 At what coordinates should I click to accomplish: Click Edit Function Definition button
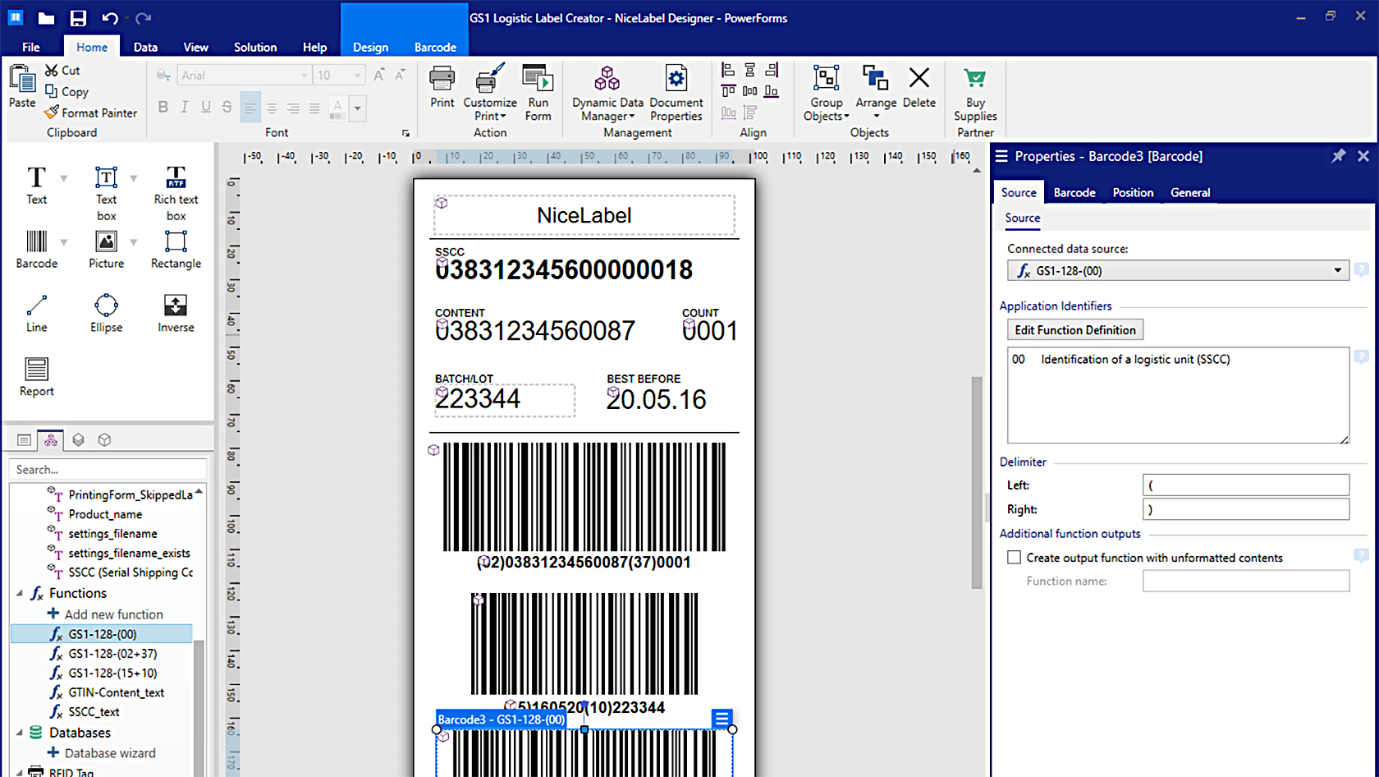click(1075, 329)
